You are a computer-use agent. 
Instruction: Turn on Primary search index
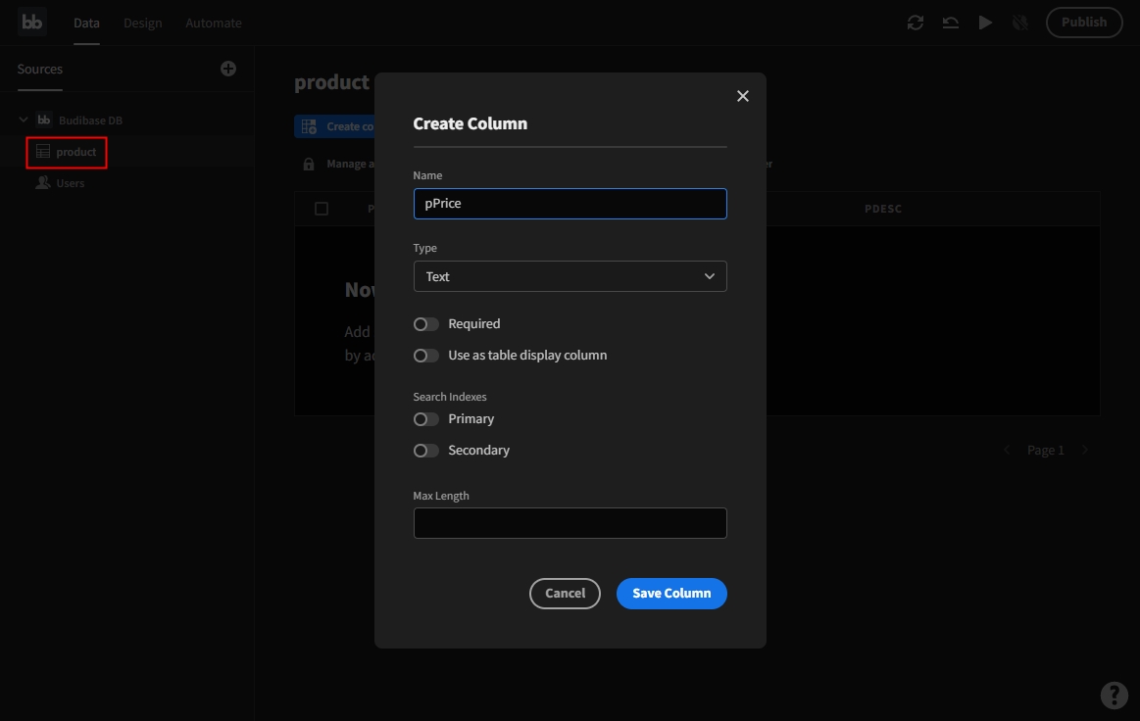click(x=426, y=419)
